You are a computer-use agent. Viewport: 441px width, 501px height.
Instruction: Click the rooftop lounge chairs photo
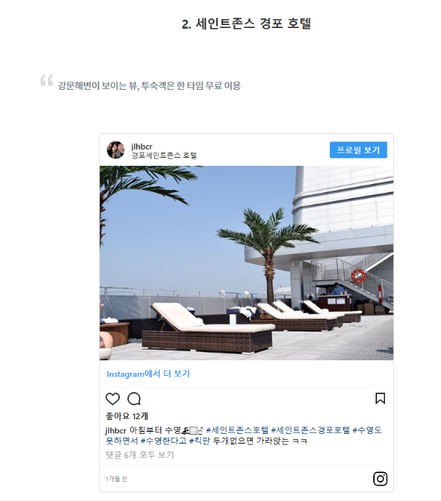point(247,263)
